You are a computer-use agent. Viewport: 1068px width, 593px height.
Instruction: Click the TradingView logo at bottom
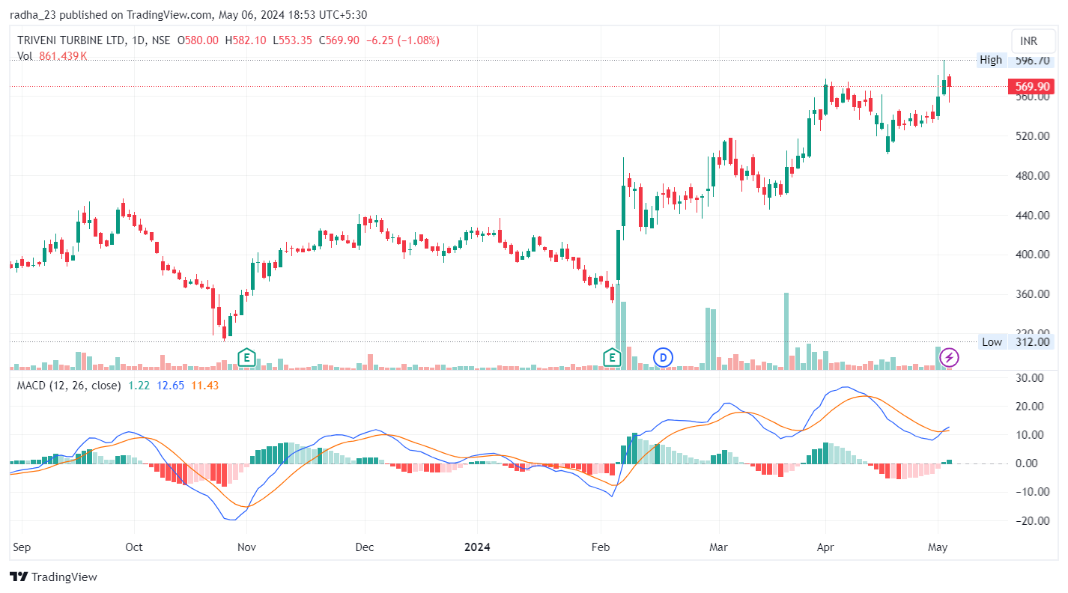coord(53,577)
